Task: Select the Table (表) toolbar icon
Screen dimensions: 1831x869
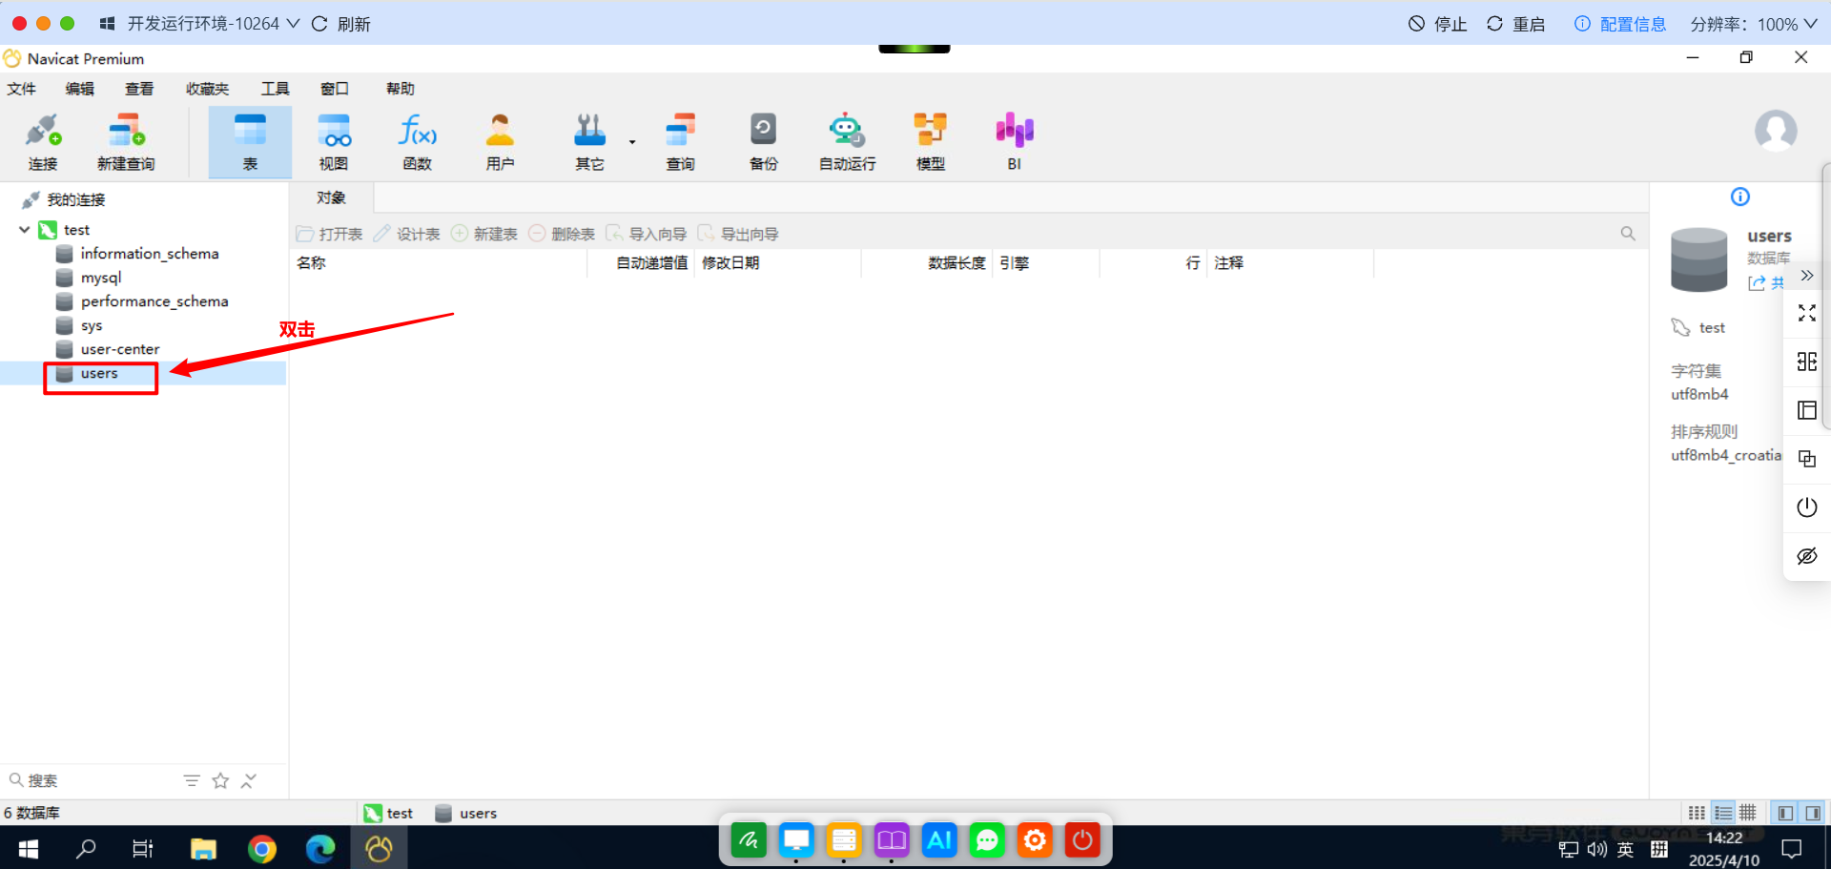Action: (x=250, y=142)
